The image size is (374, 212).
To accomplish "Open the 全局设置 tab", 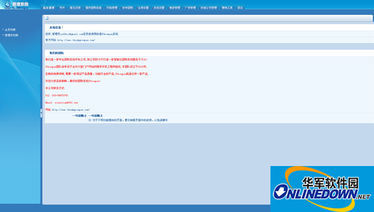I will click(x=143, y=7).
